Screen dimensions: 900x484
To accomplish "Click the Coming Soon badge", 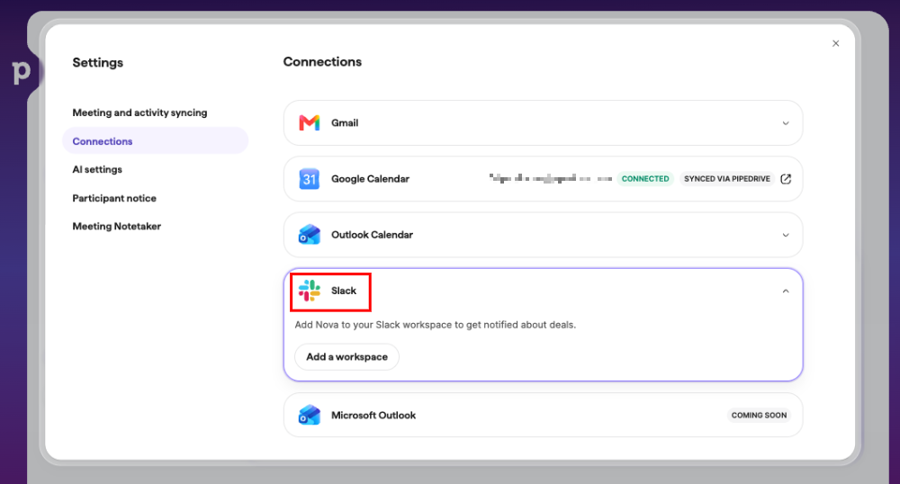I will pyautogui.click(x=759, y=416).
